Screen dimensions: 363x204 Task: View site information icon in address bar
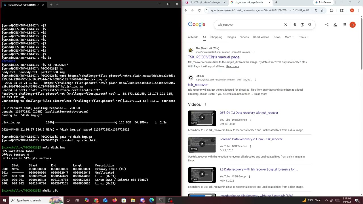(207, 10)
